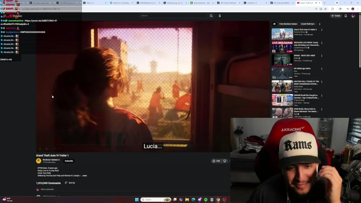Open Copilot icon on taskbar

[181, 200]
